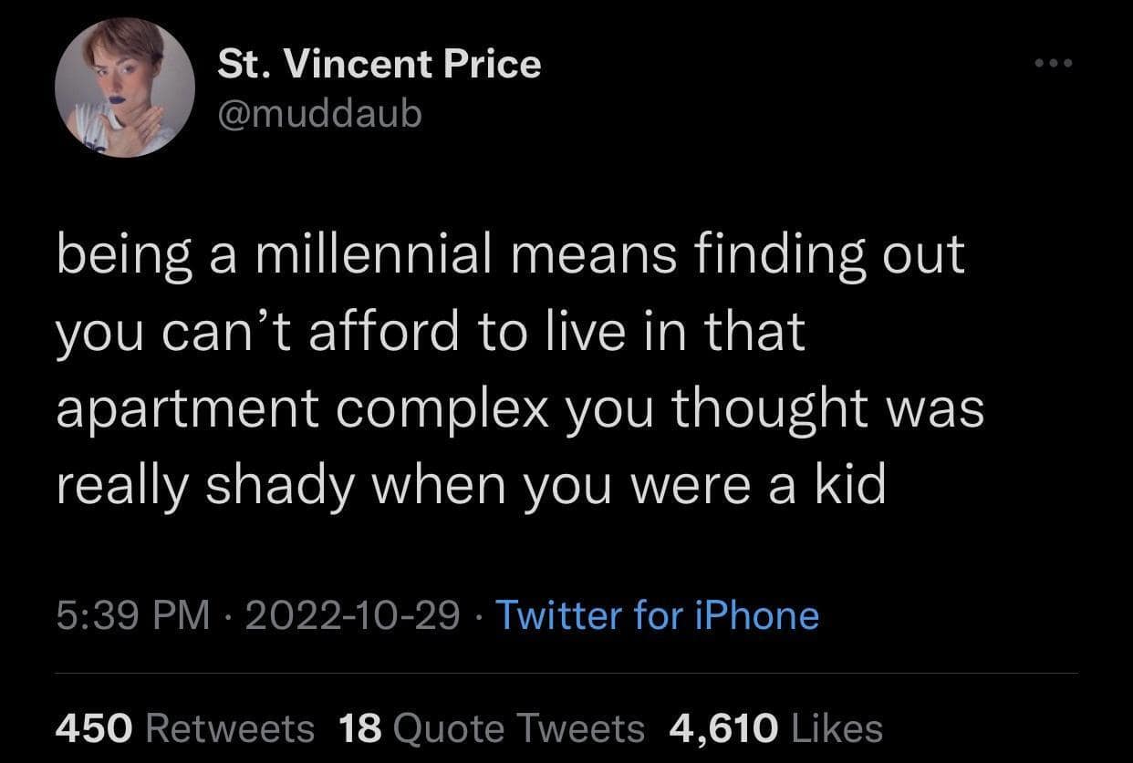Open the @muddaub username handle
This screenshot has height=763, width=1133.
320,113
